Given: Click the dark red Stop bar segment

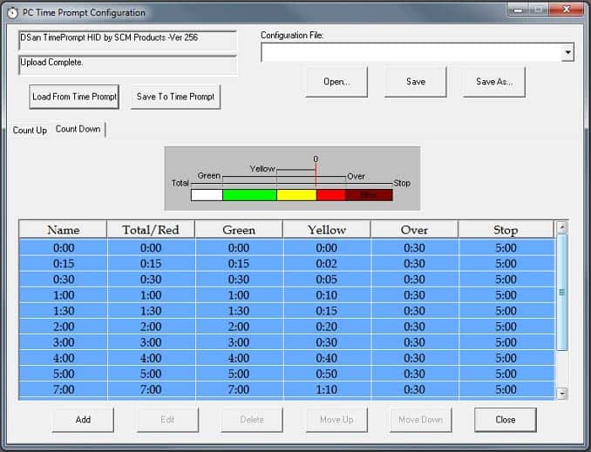Looking at the screenshot, I should coord(369,195).
